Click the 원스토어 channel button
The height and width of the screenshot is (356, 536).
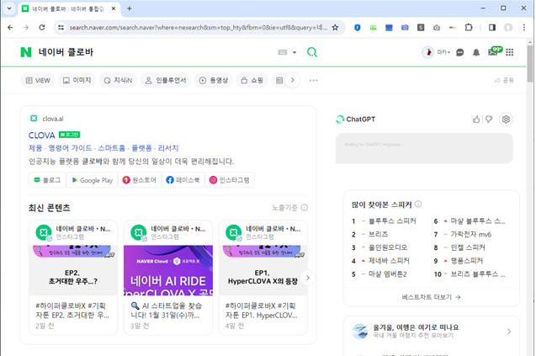click(140, 180)
